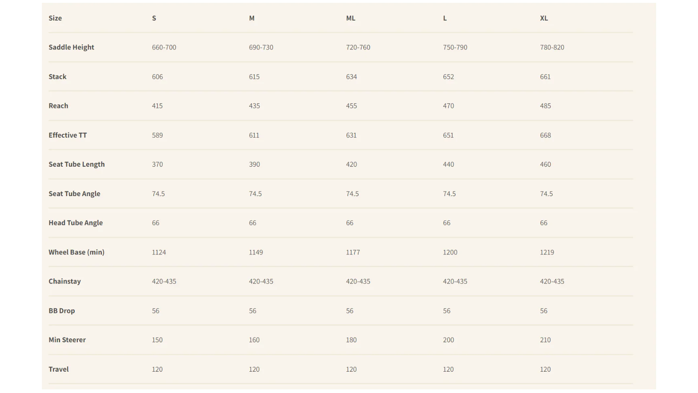
Task: Select the Reach value 455 for ML
Action: click(x=351, y=106)
